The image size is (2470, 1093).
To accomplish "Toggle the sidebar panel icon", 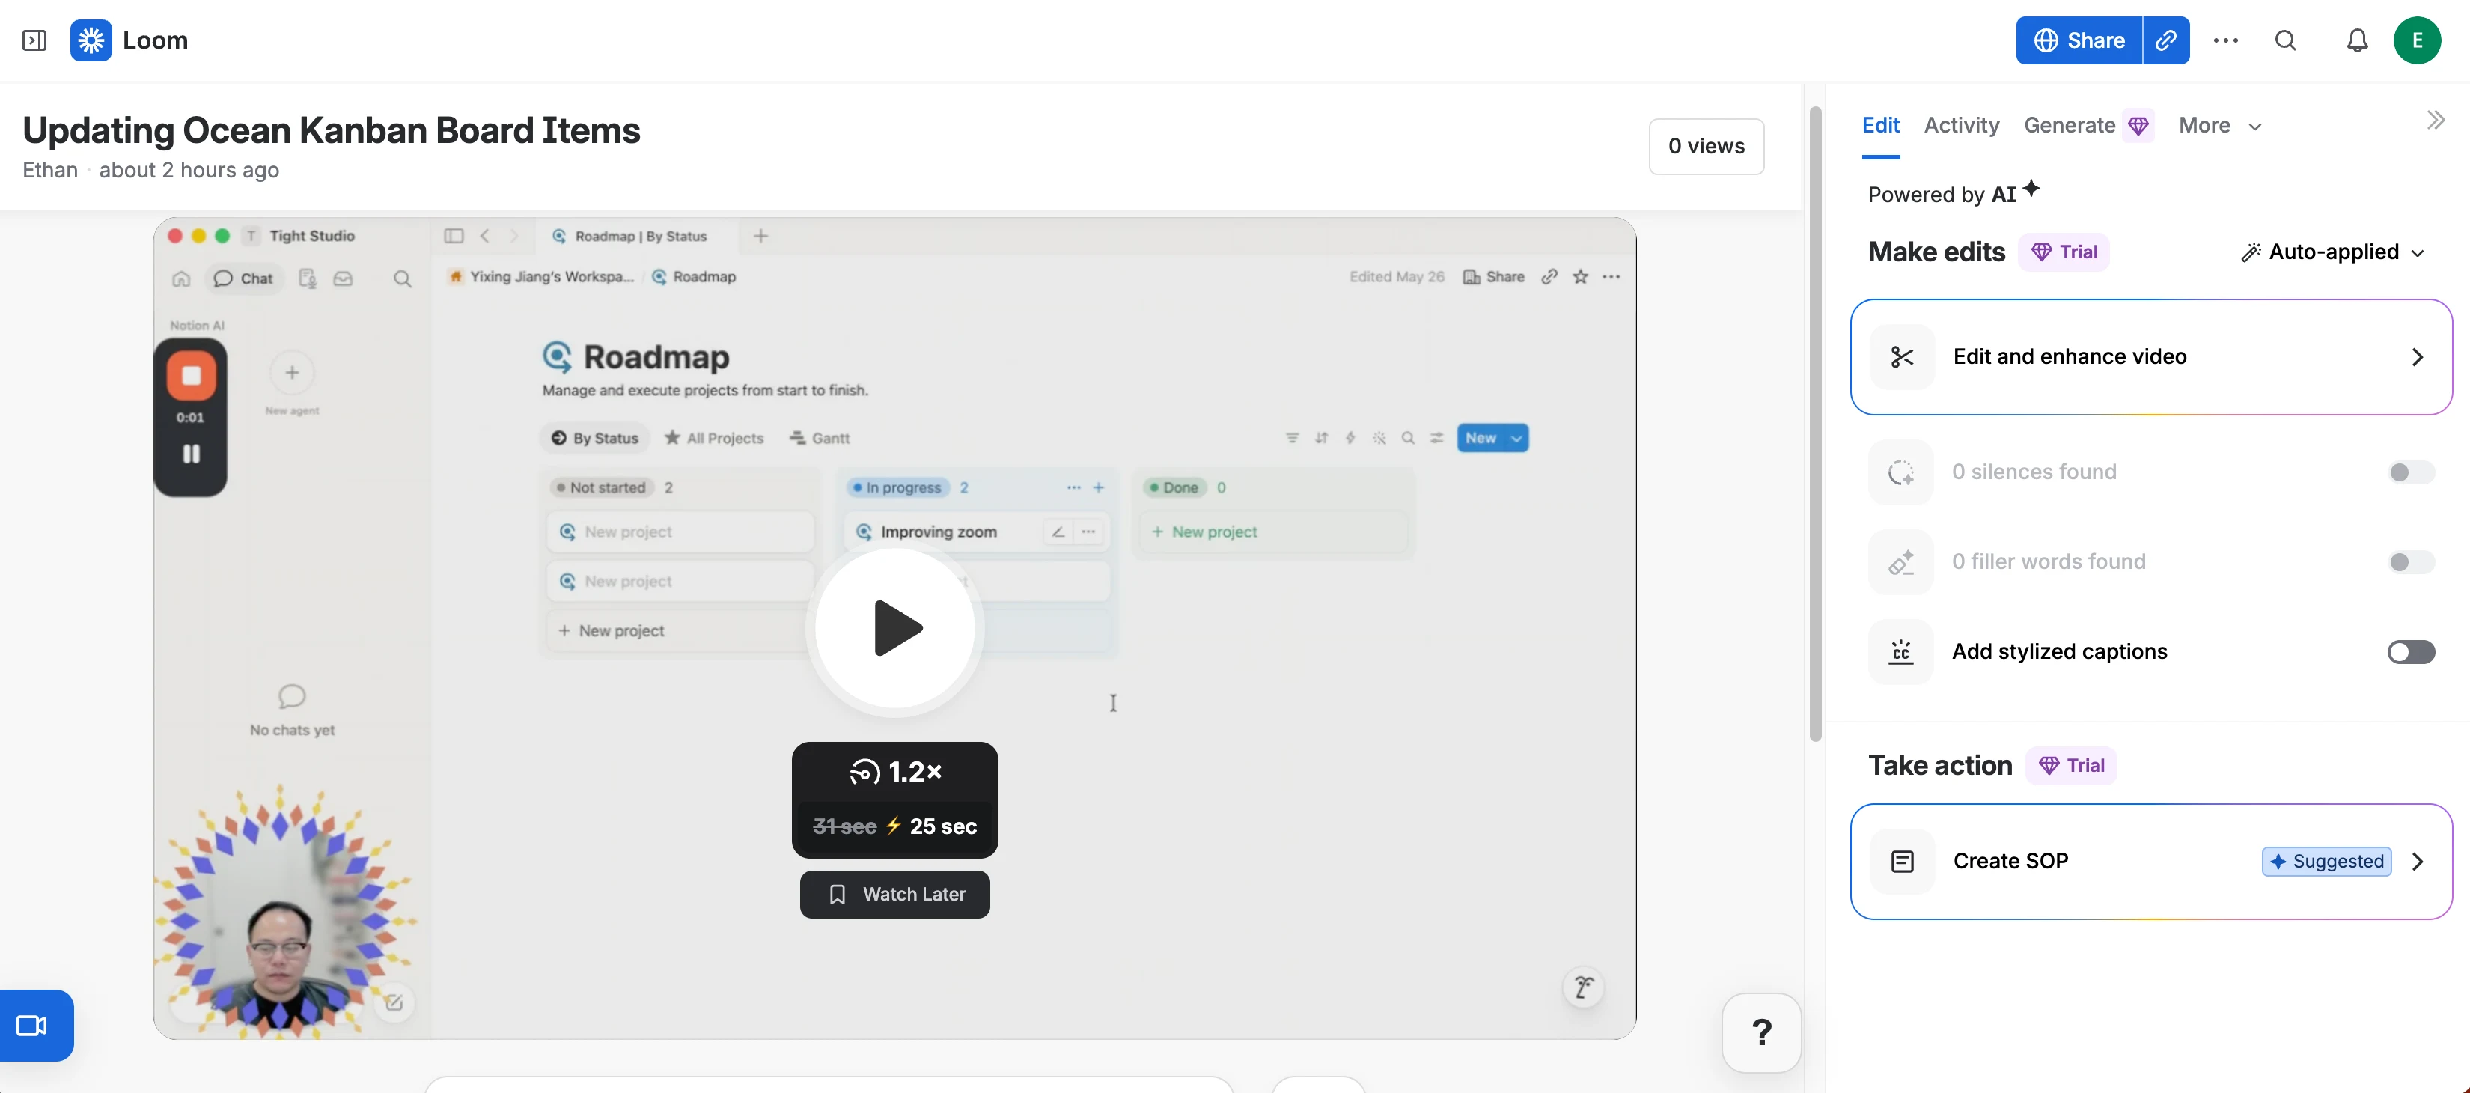I will point(34,40).
